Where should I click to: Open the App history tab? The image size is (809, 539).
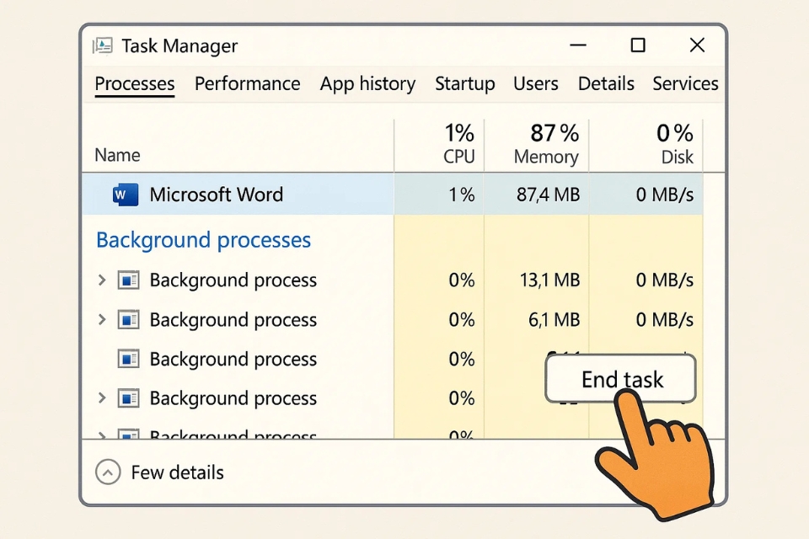(x=367, y=83)
